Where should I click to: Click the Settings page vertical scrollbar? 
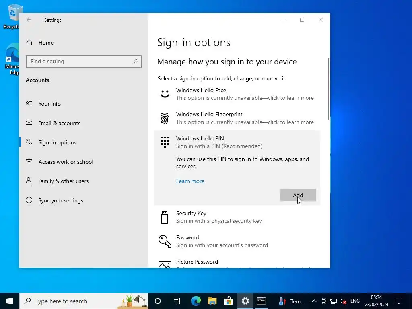pos(329,89)
